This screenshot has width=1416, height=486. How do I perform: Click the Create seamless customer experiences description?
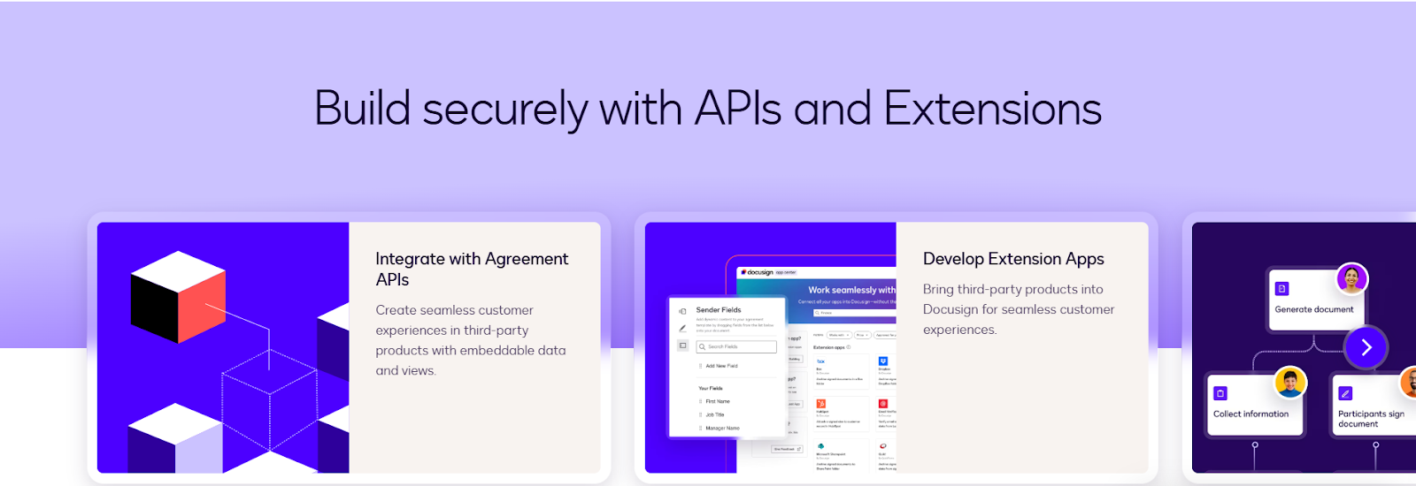click(471, 340)
